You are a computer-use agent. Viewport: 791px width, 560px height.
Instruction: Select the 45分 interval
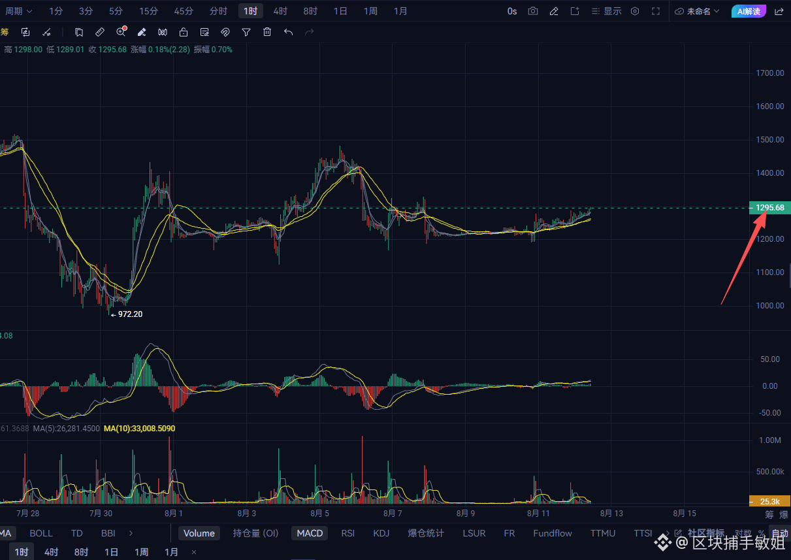pos(184,11)
